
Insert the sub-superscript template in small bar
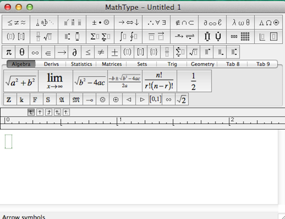(x=233, y=52)
